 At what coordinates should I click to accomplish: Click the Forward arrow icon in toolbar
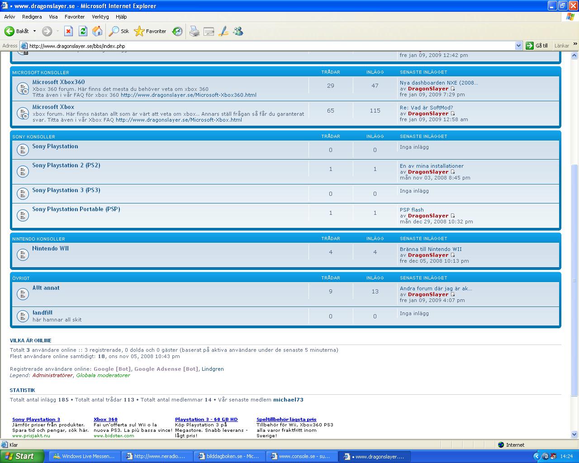pyautogui.click(x=47, y=31)
